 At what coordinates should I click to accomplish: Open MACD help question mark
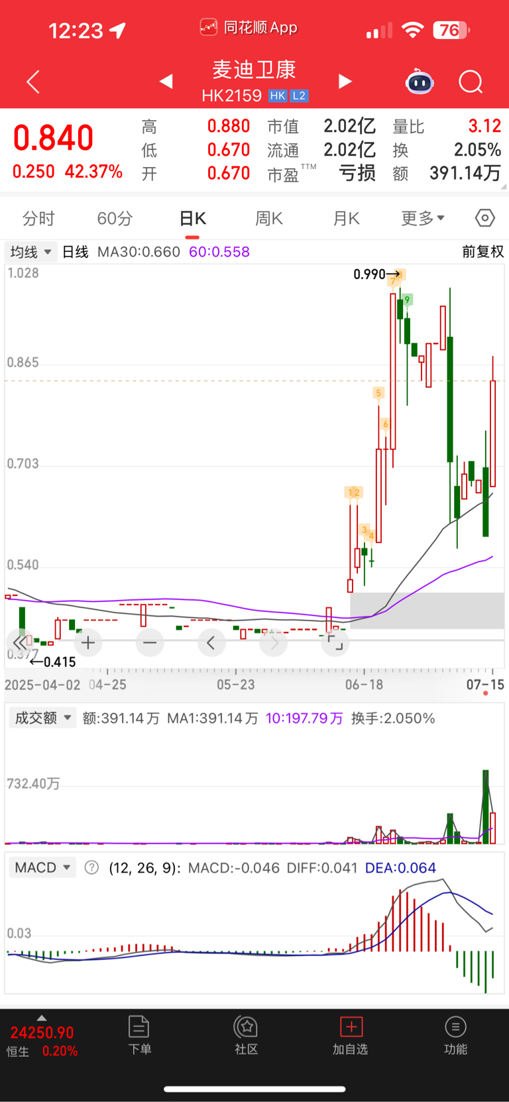click(x=92, y=867)
